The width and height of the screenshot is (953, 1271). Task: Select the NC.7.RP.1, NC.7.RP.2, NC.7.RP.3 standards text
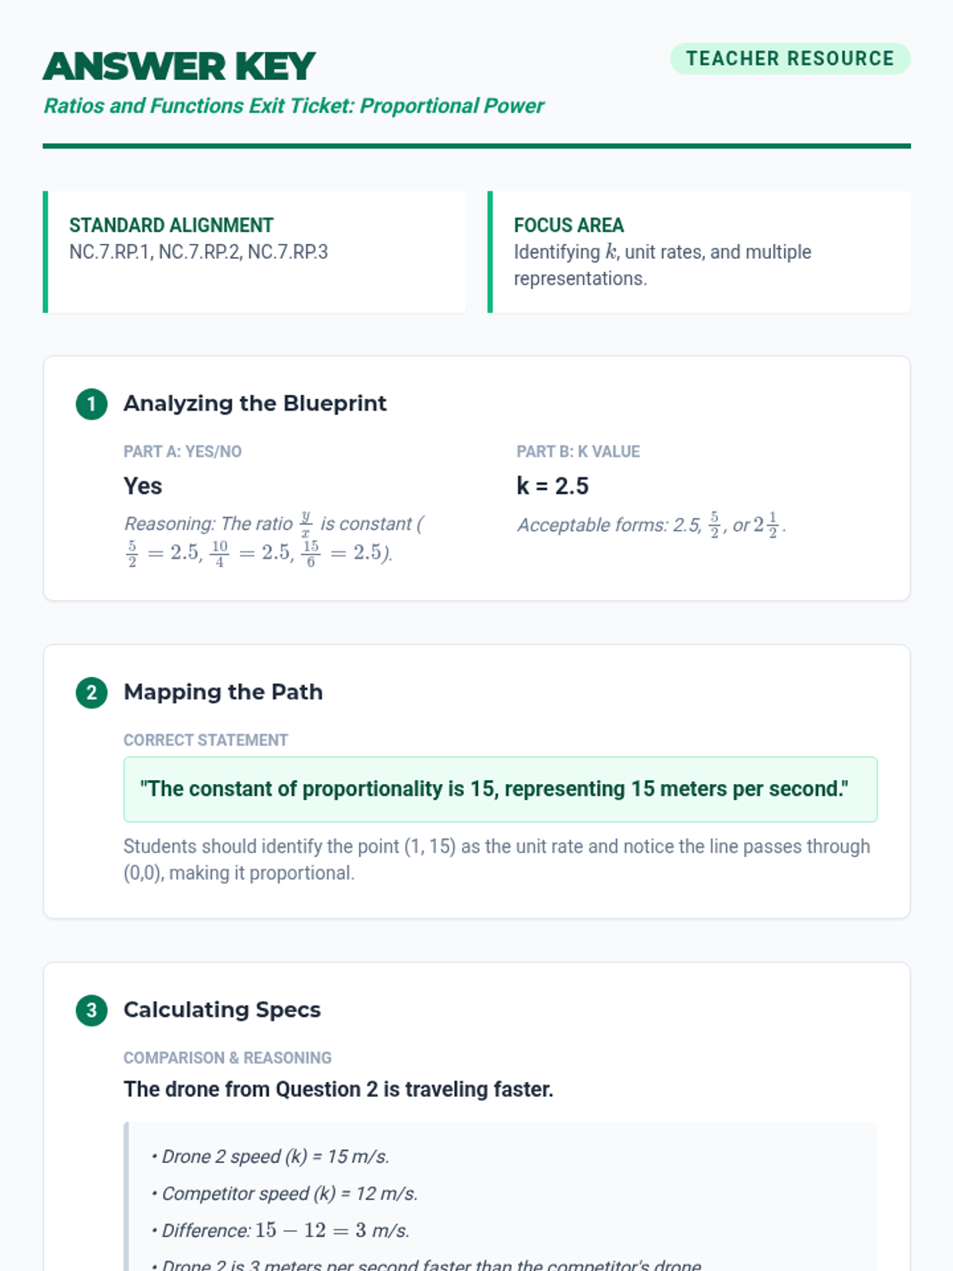[199, 252]
